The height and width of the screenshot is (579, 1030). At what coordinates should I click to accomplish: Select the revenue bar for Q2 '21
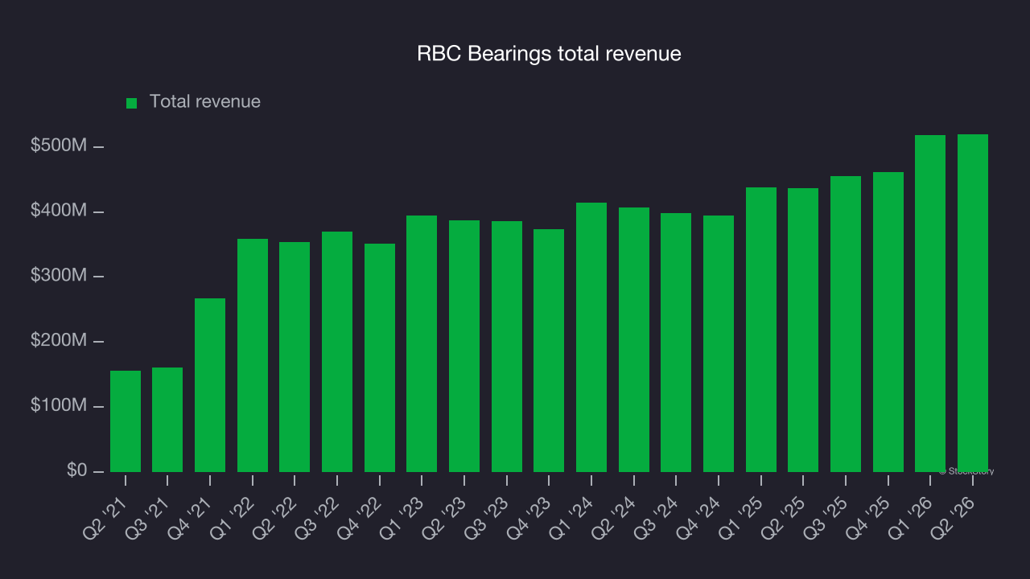pos(126,421)
